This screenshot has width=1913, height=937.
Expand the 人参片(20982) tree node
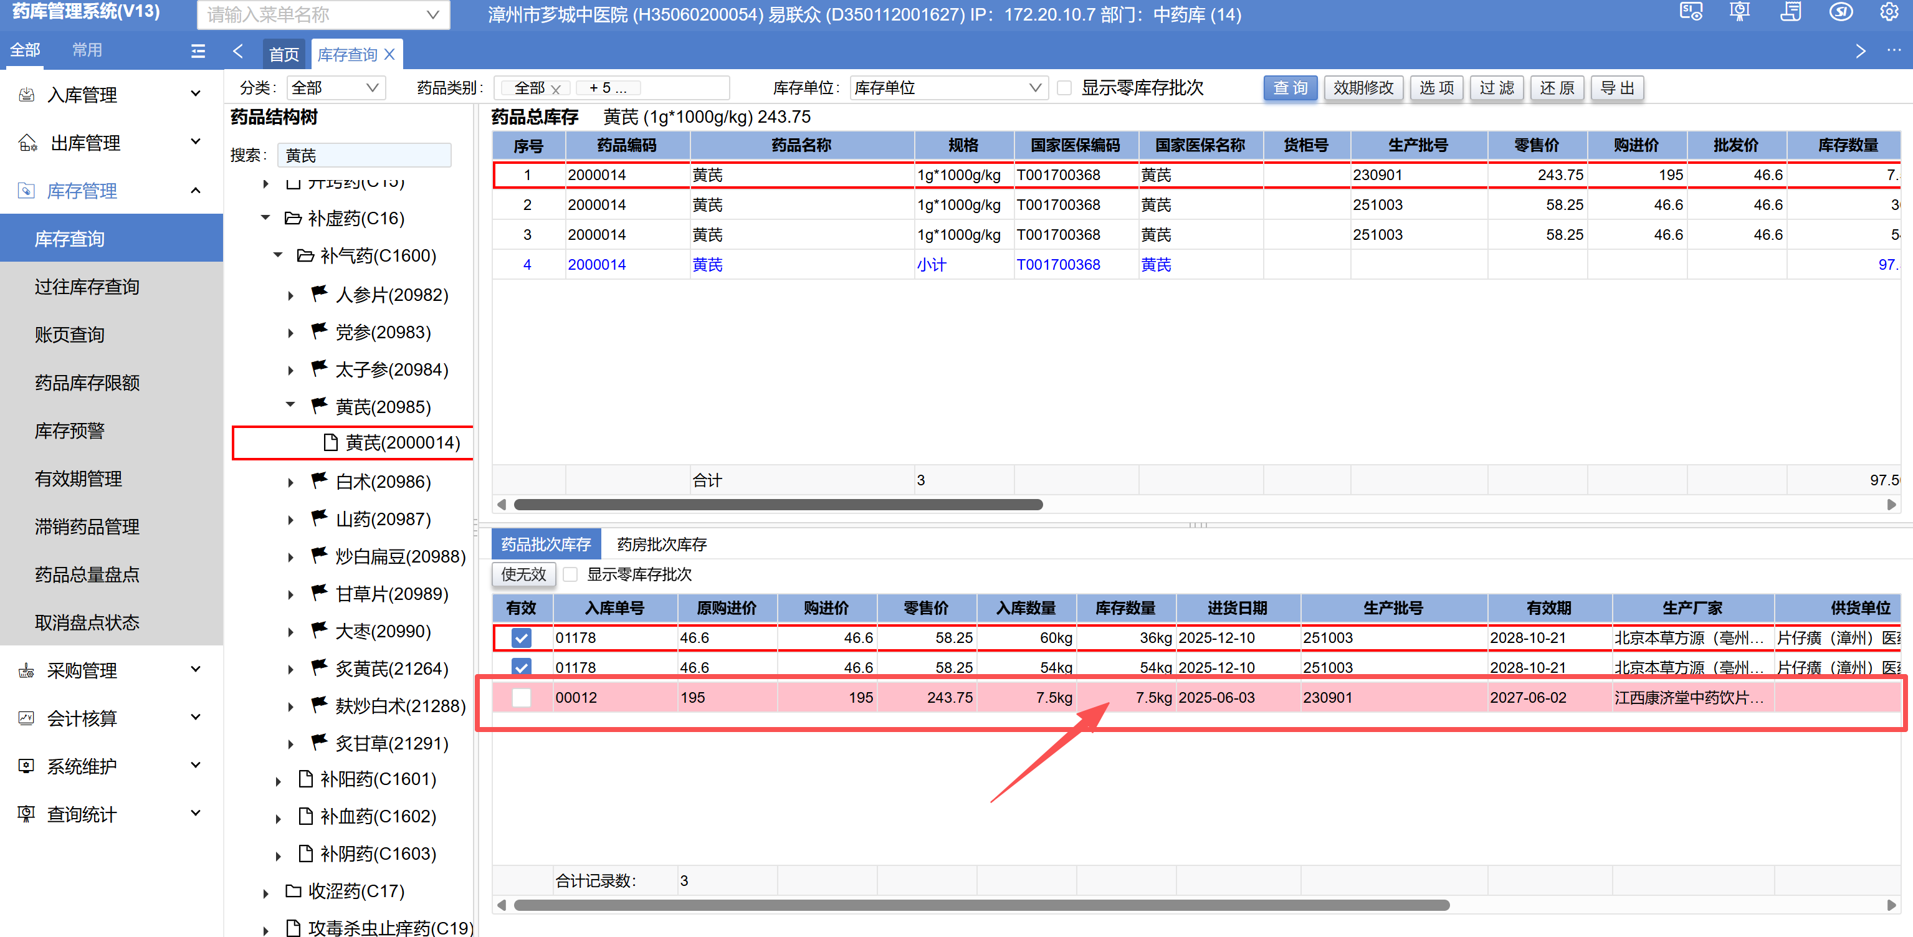[291, 295]
